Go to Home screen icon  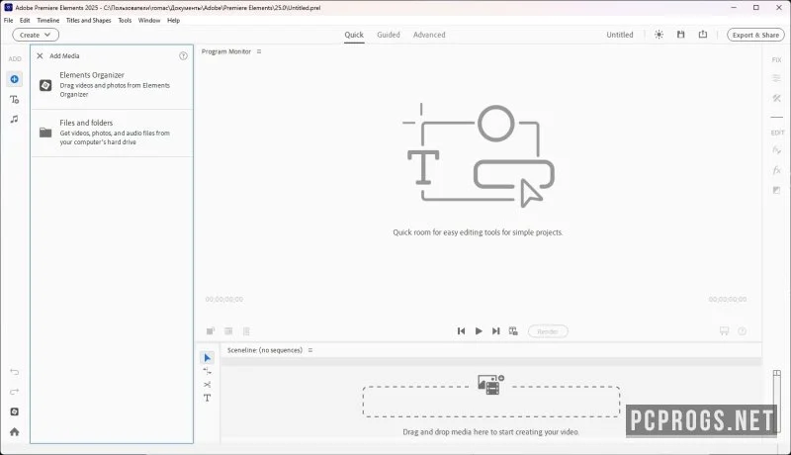14,432
